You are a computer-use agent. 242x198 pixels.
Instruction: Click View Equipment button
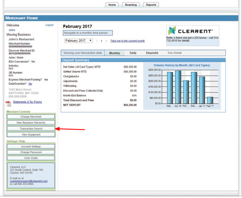coord(31,134)
